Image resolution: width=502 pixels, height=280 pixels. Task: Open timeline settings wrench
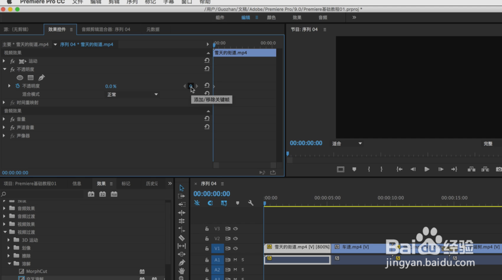(250, 203)
